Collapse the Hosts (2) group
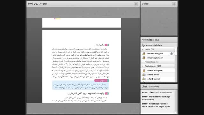 142,49
